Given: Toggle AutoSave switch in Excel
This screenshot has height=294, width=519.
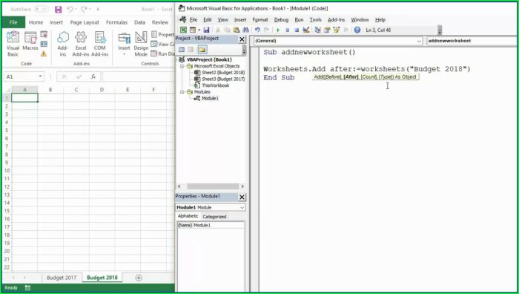Looking at the screenshot, I should pos(42,10).
